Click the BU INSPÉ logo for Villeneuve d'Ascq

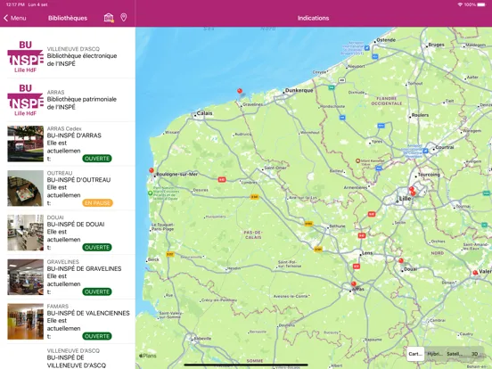pyautogui.click(x=26, y=56)
